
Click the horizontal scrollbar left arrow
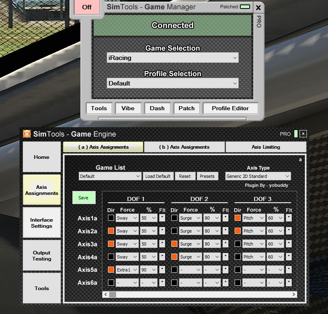[x=106, y=295]
